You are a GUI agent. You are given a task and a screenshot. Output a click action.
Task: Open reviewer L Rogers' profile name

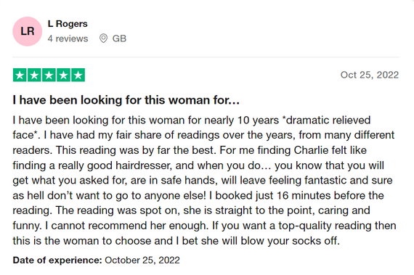(x=68, y=24)
